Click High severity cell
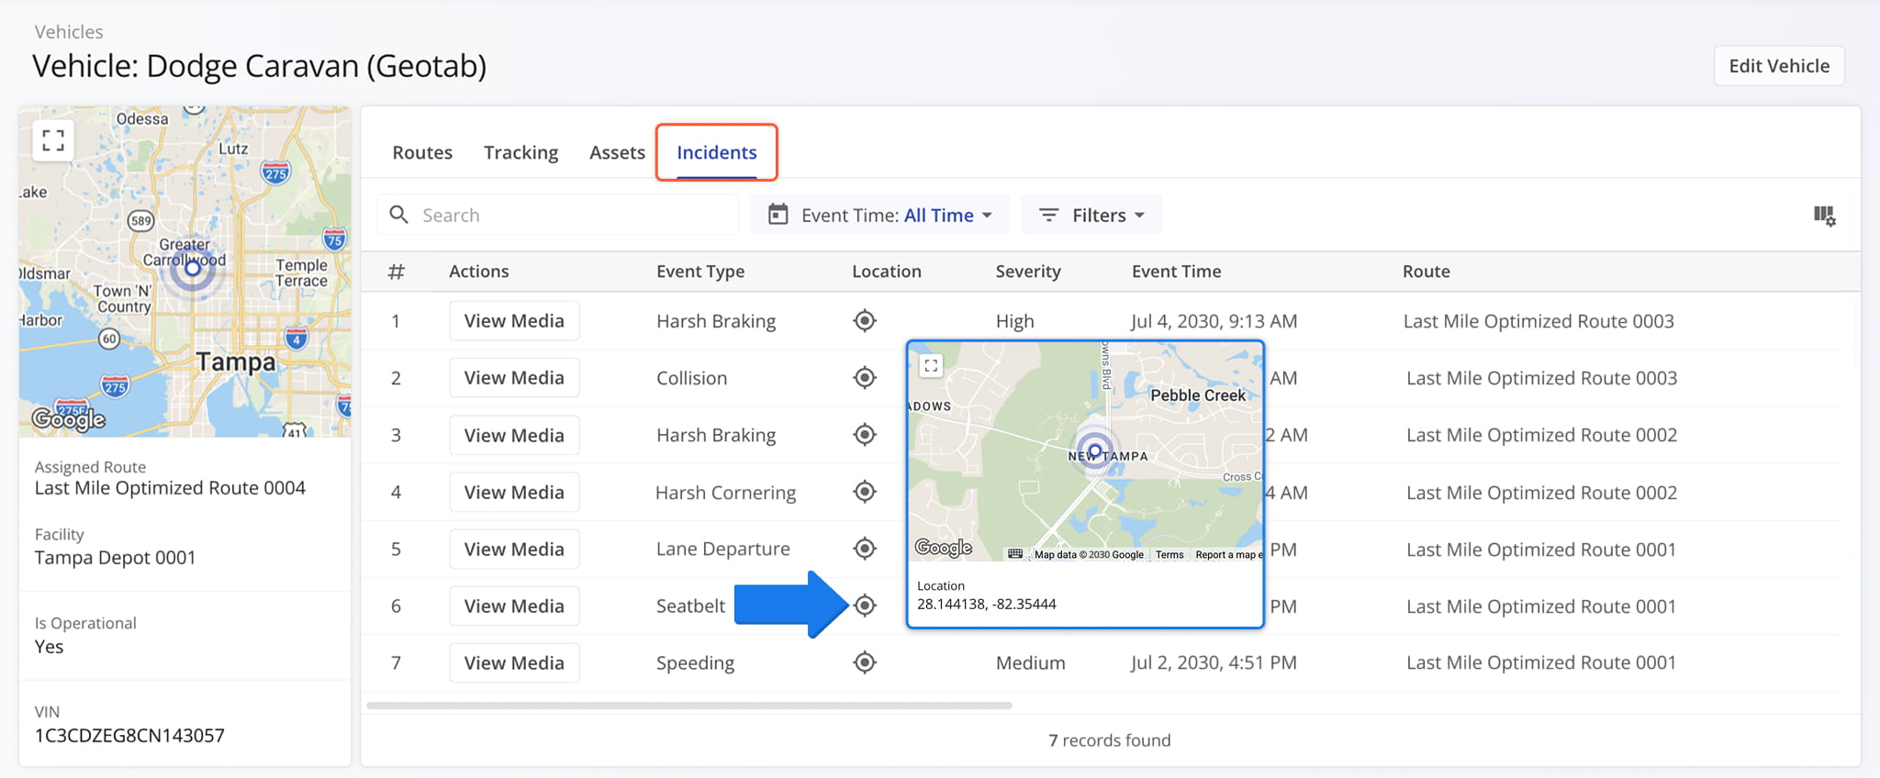The width and height of the screenshot is (1880, 778). [1014, 321]
